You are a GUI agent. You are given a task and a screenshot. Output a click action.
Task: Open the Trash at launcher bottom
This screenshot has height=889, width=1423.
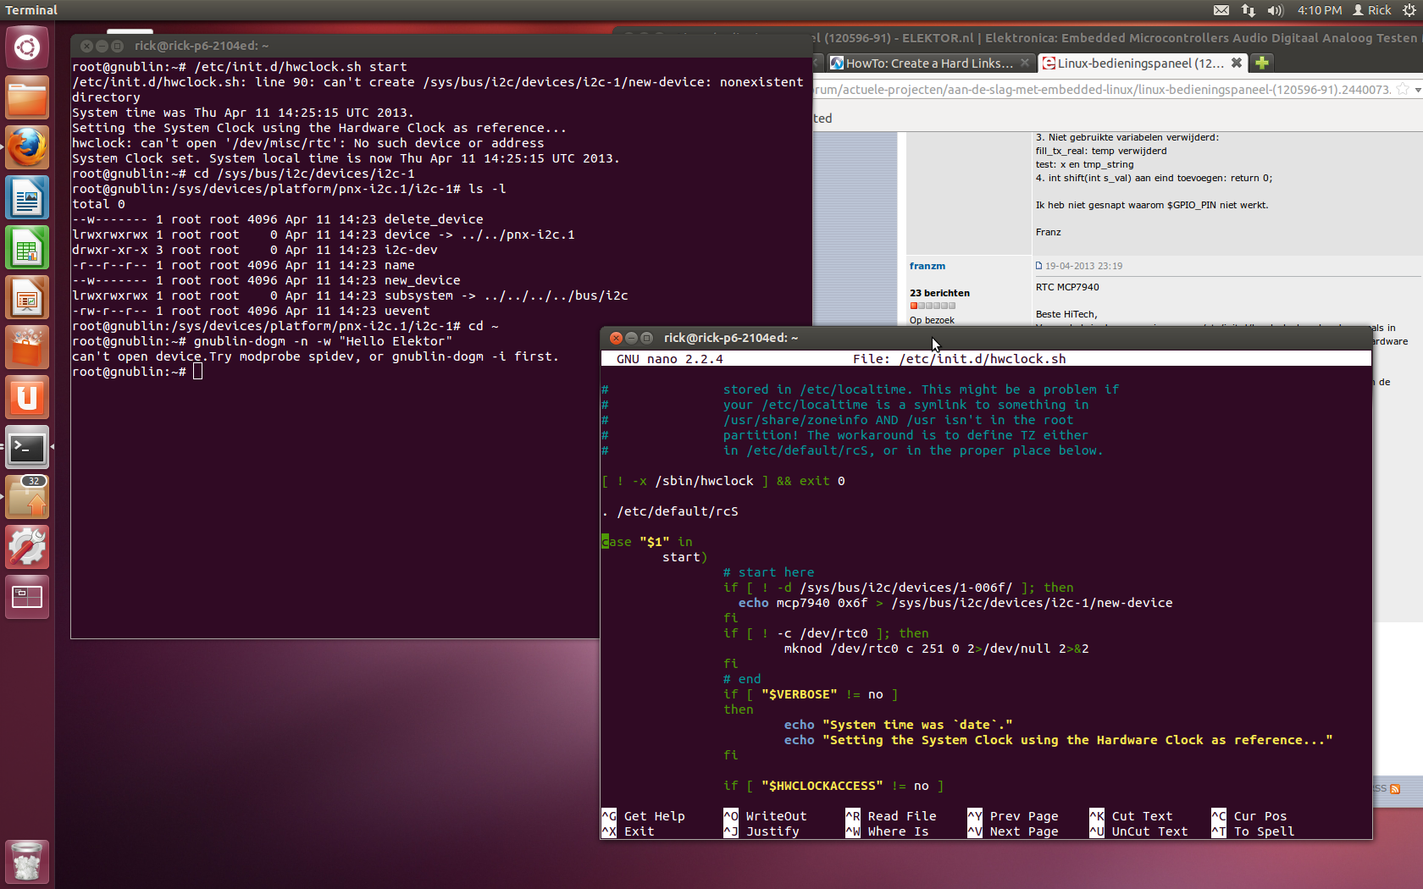tap(27, 862)
